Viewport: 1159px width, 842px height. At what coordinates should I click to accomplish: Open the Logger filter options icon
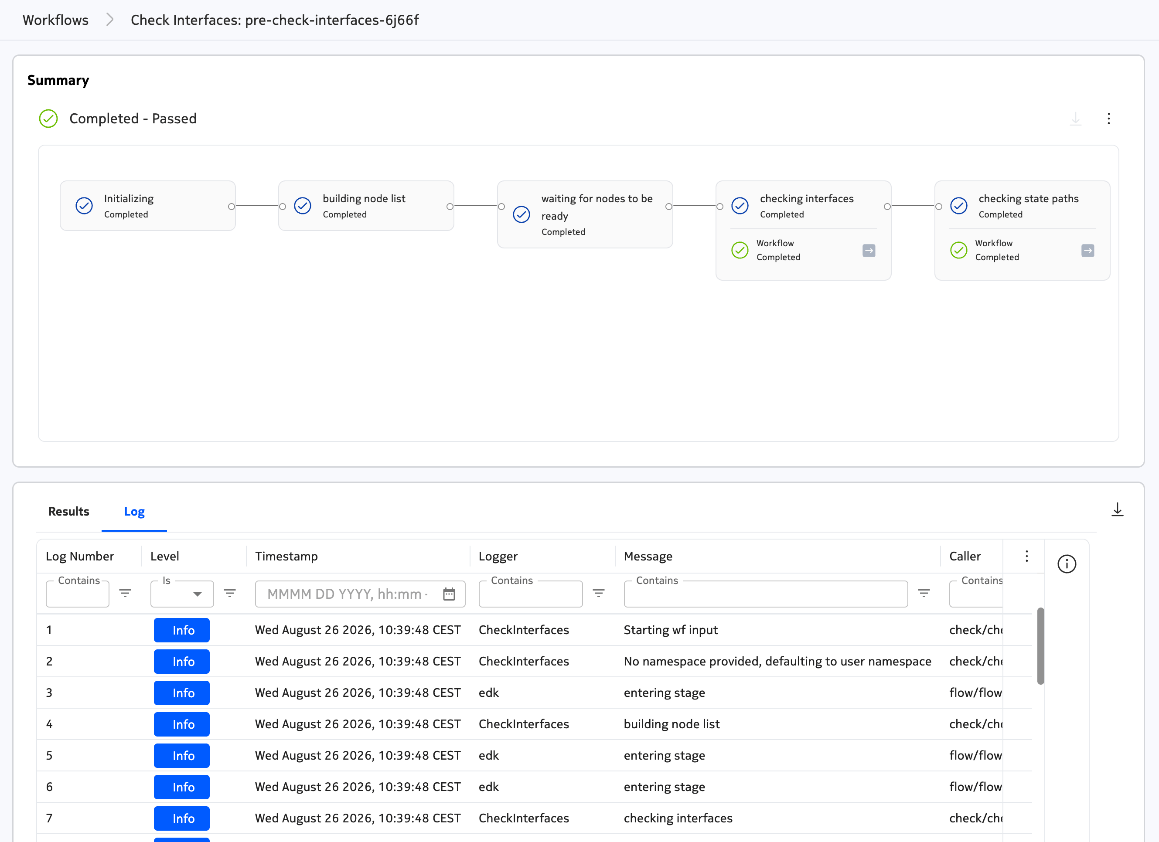click(x=598, y=593)
